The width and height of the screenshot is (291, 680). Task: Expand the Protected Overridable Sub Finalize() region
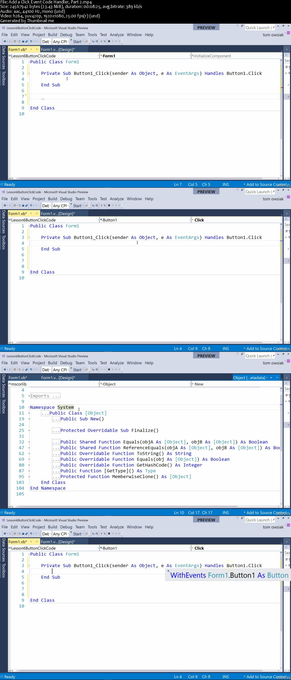point(29,430)
